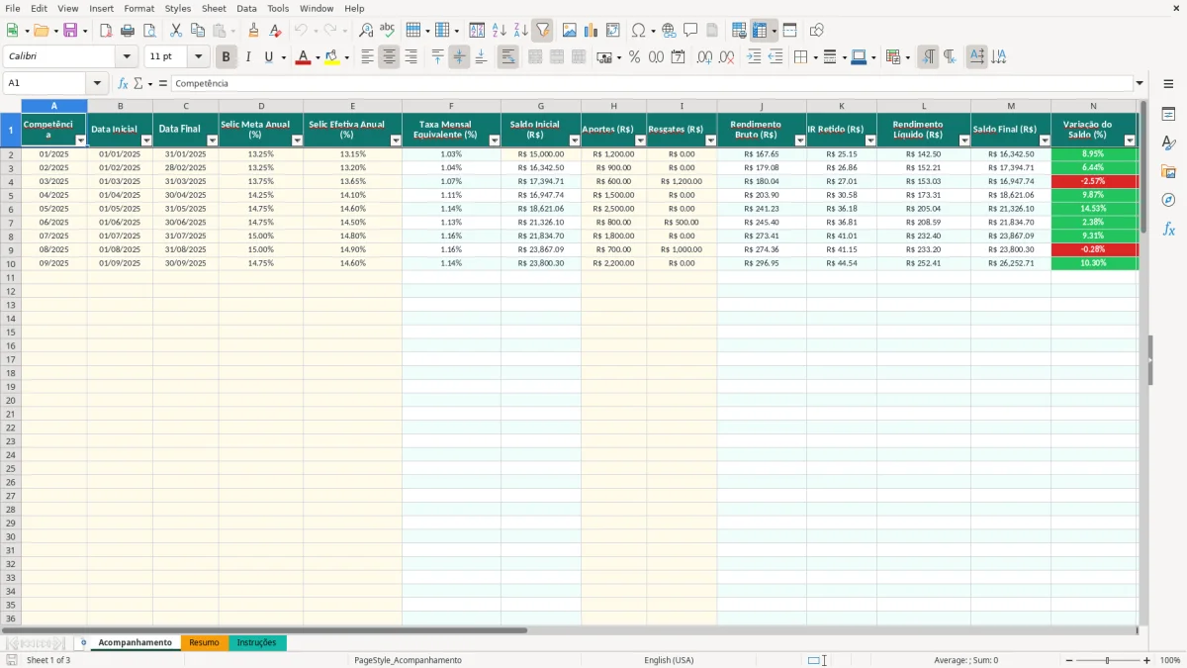Switch to Instruções sheet tab
This screenshot has height=668, width=1187.
pyautogui.click(x=257, y=643)
